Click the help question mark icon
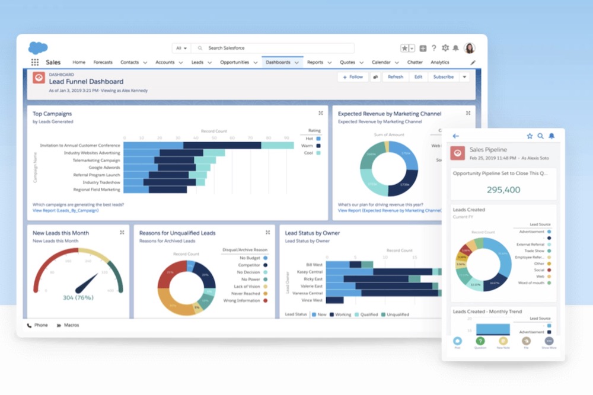The width and height of the screenshot is (593, 395). tap(435, 49)
